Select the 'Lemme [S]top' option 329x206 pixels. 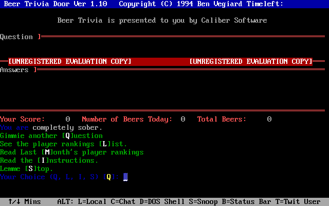point(26,168)
